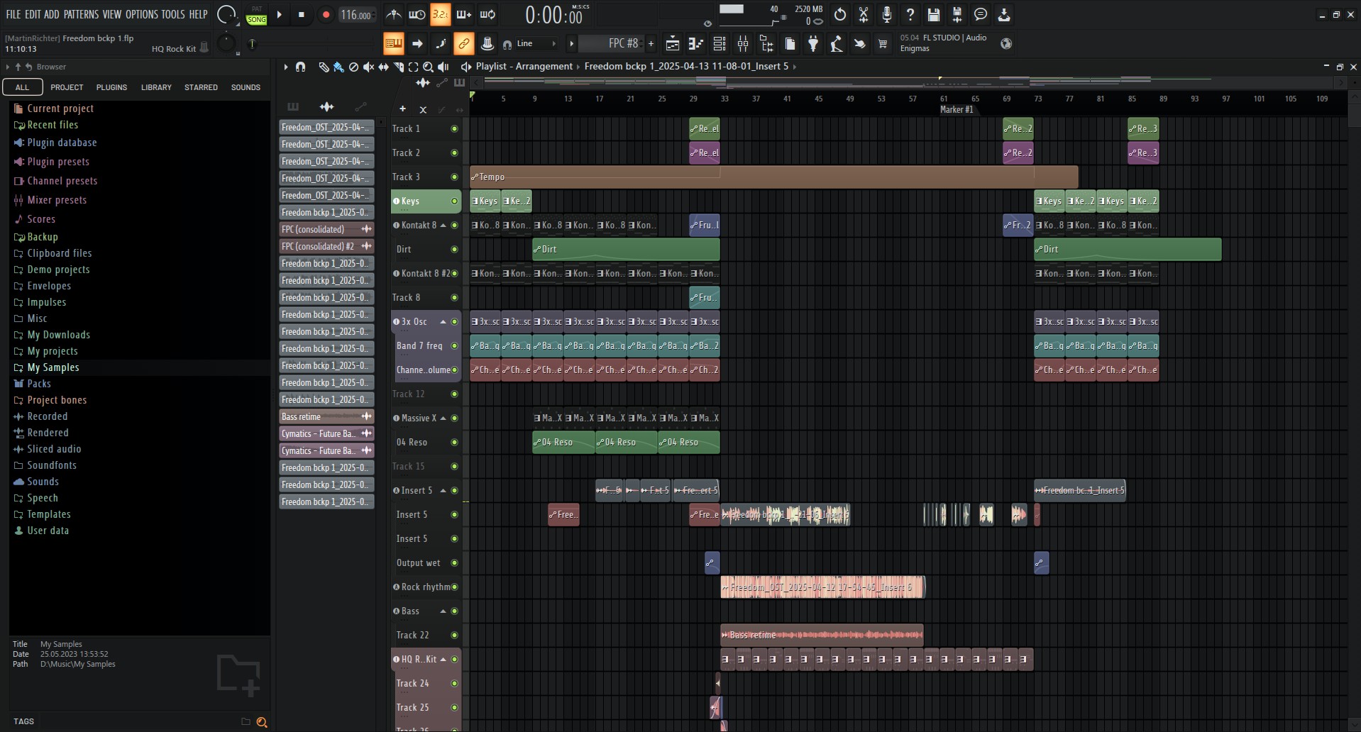This screenshot has height=732, width=1361.
Task: Toggle the countdown before recording button
Action: point(440,14)
